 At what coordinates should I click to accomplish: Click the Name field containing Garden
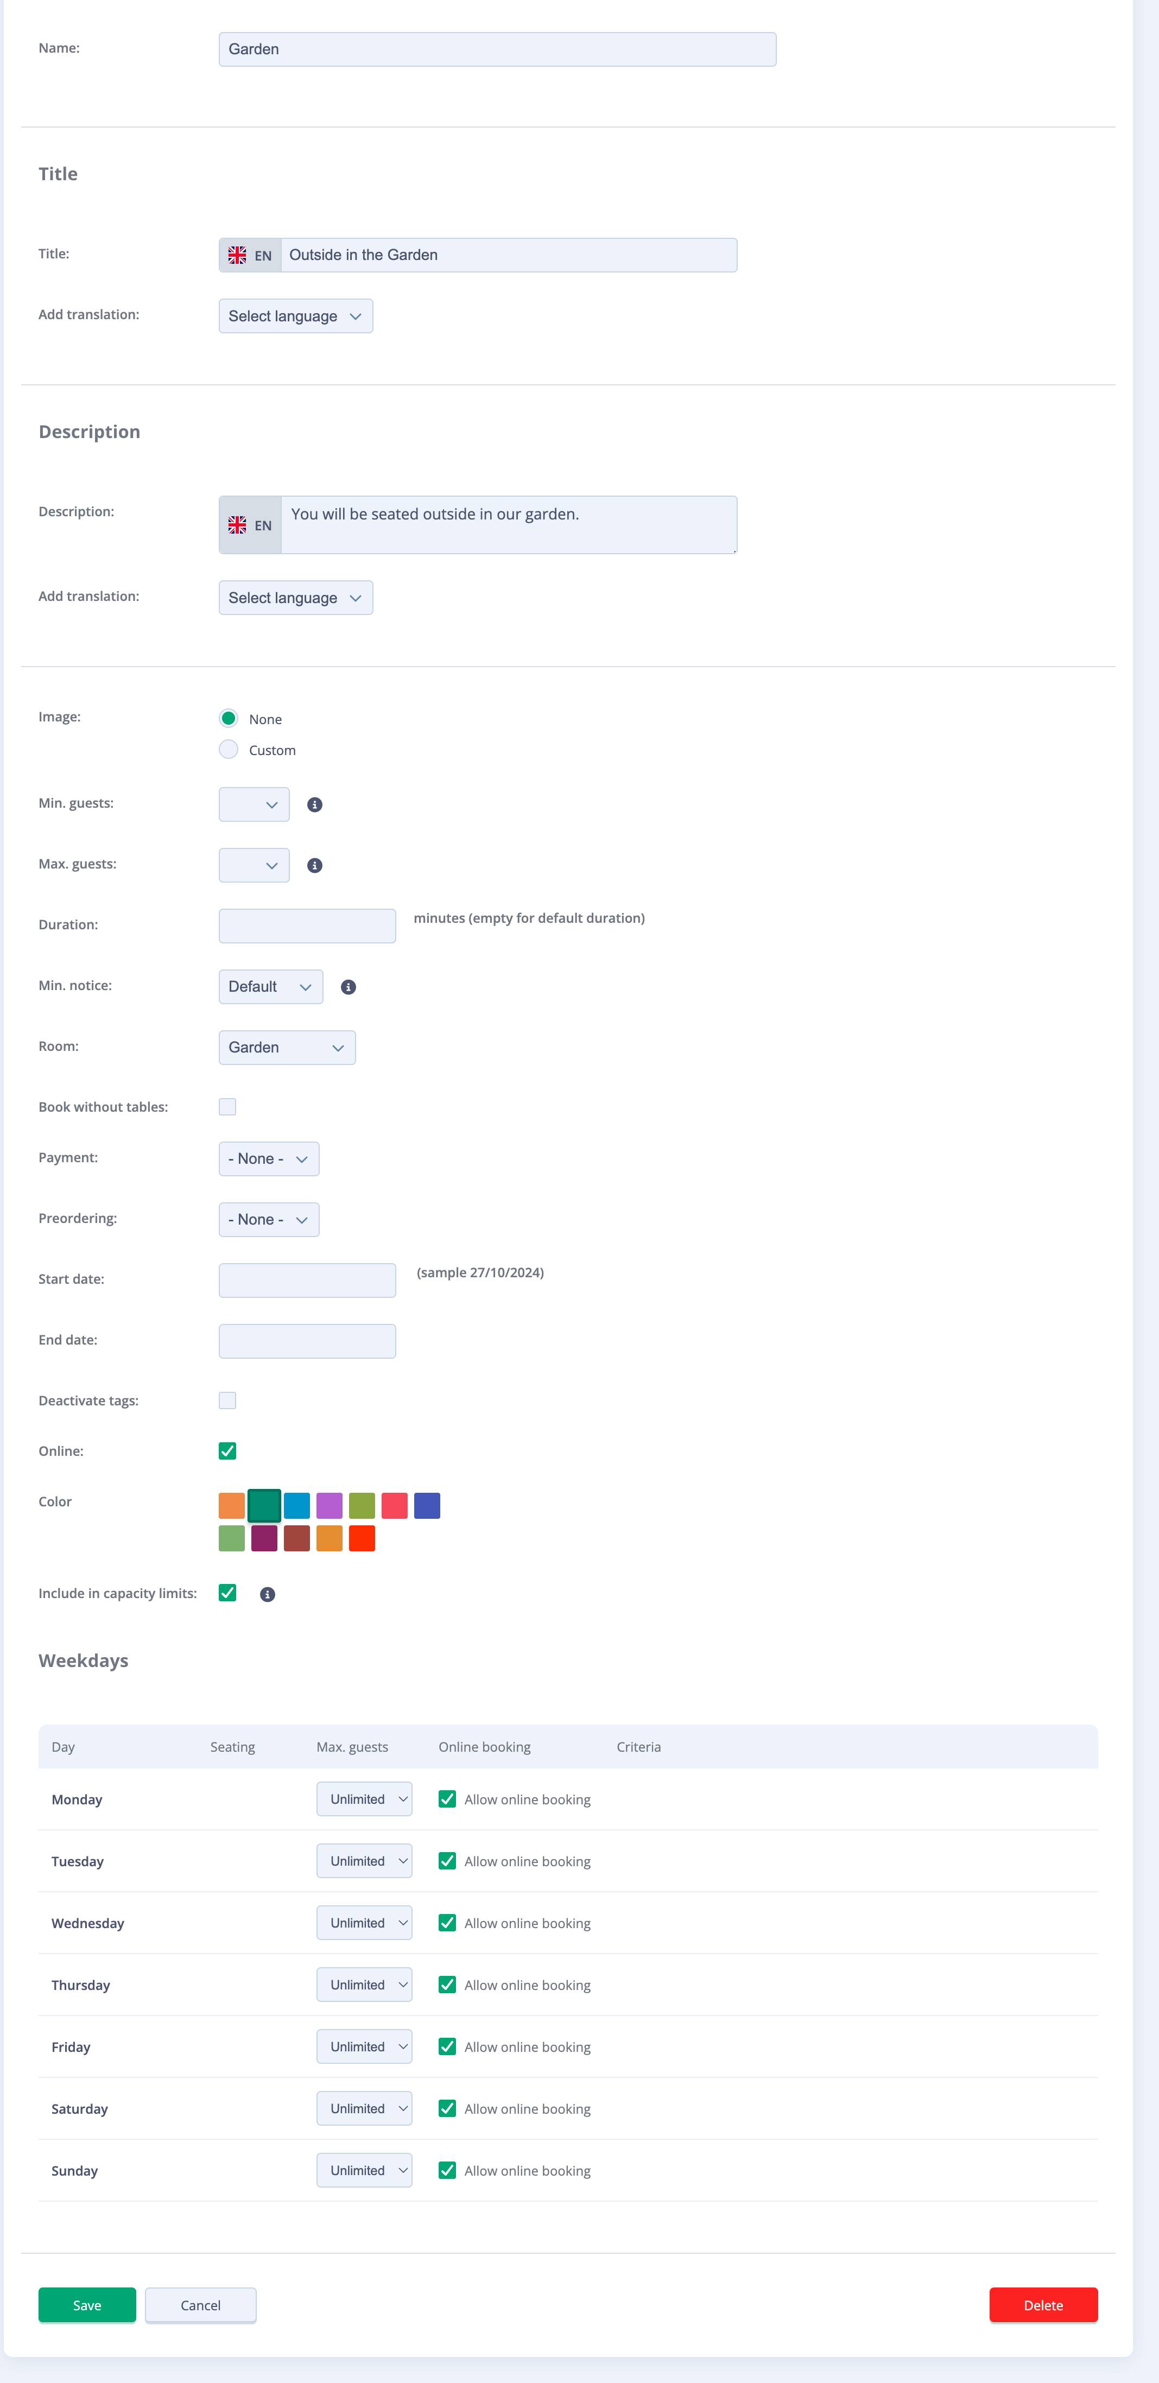click(497, 48)
